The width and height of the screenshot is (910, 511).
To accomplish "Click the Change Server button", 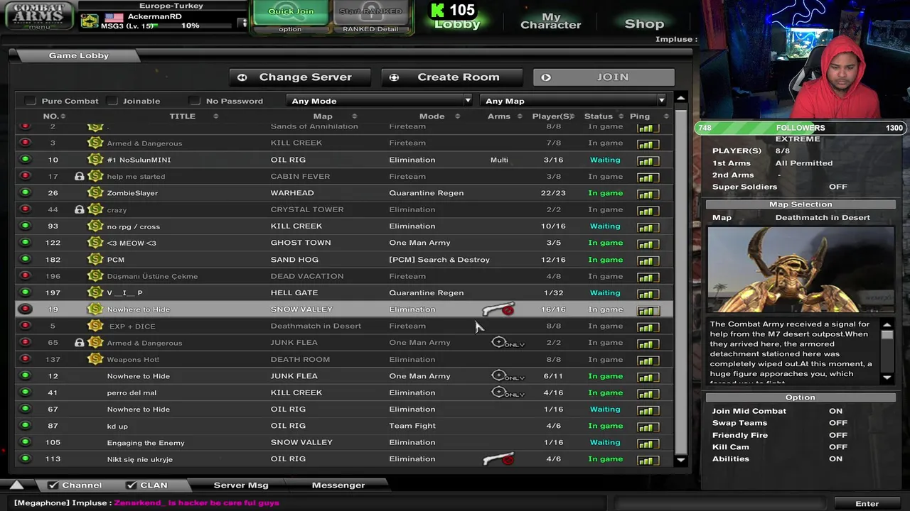I will pyautogui.click(x=301, y=77).
